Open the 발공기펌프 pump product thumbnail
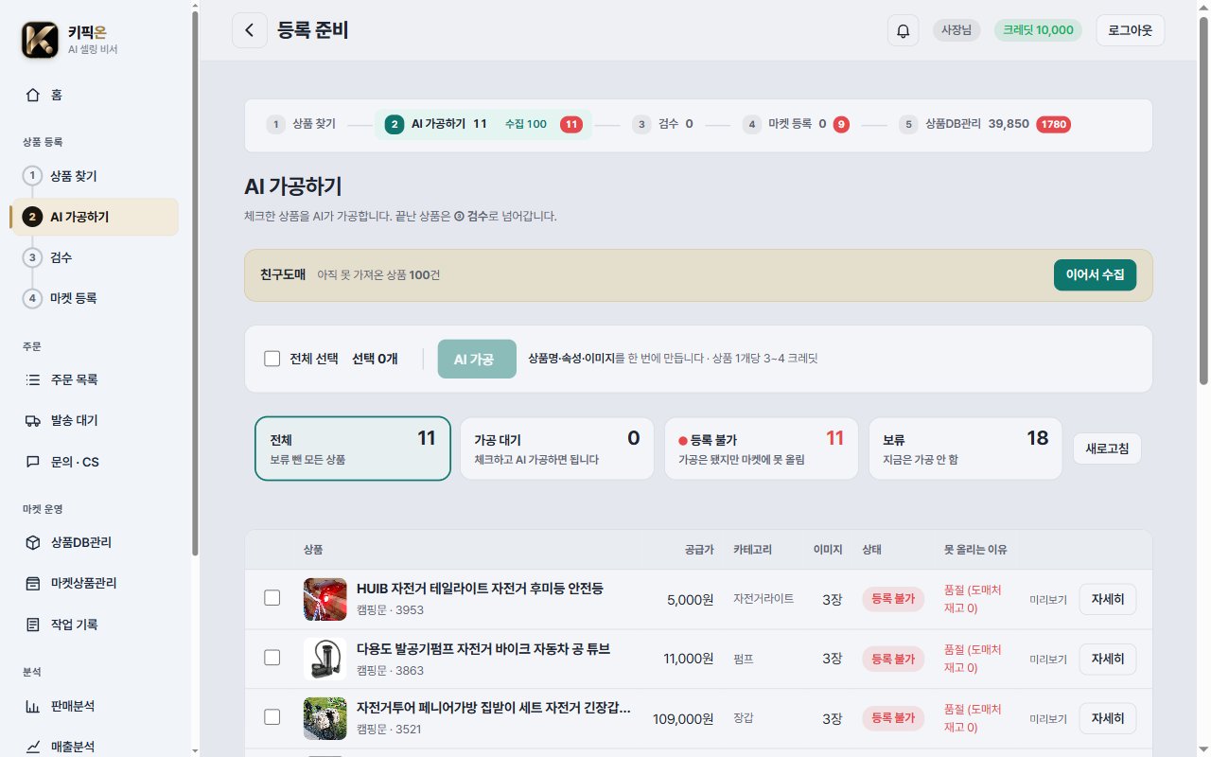 (325, 659)
